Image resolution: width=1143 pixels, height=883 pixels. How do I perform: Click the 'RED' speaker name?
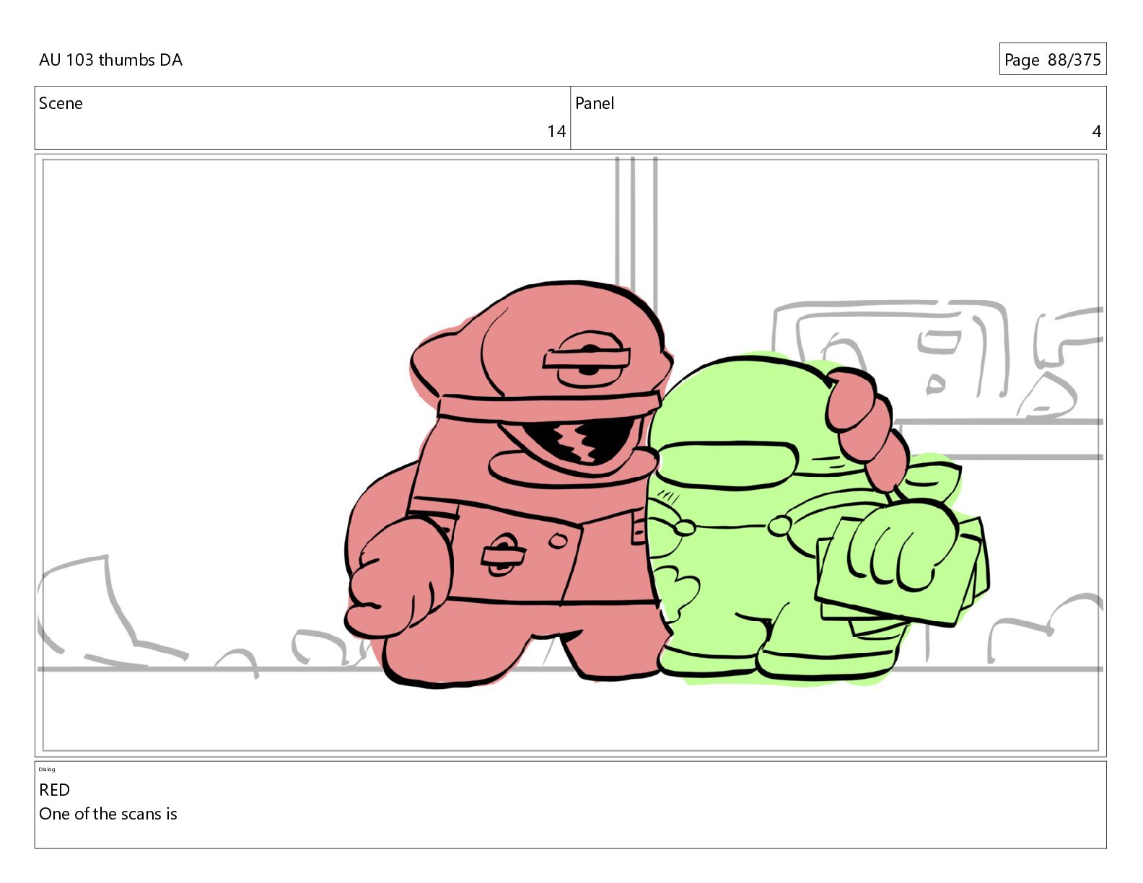click(54, 790)
